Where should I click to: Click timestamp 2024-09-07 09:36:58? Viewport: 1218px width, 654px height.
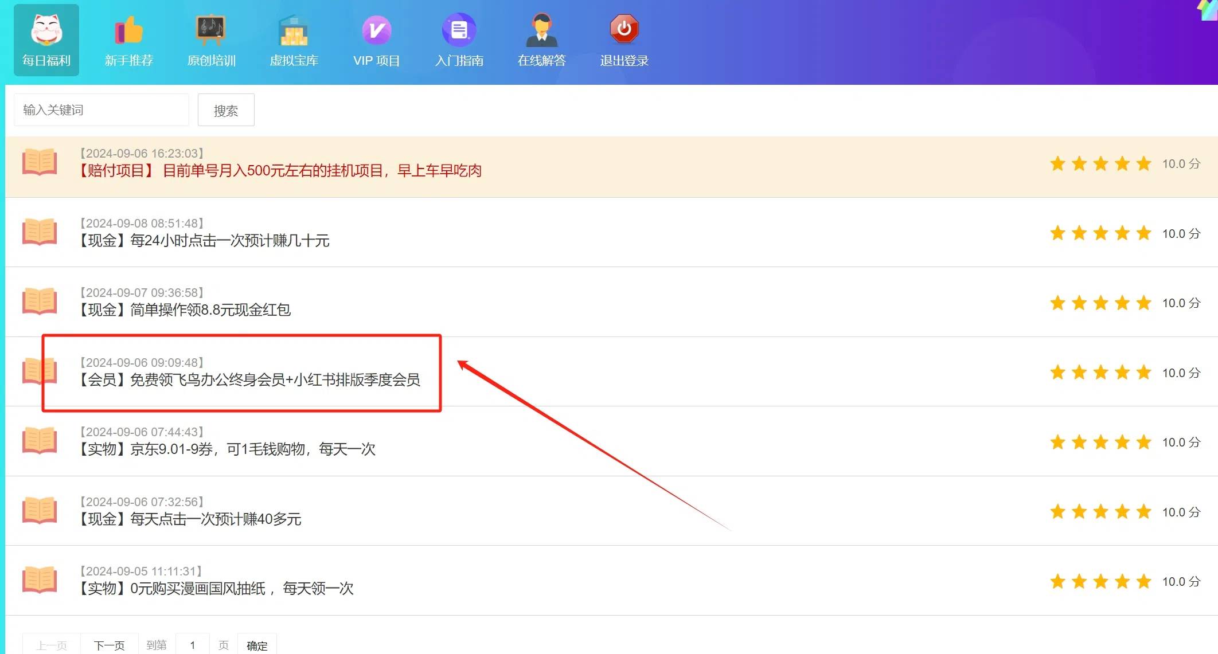142,293
